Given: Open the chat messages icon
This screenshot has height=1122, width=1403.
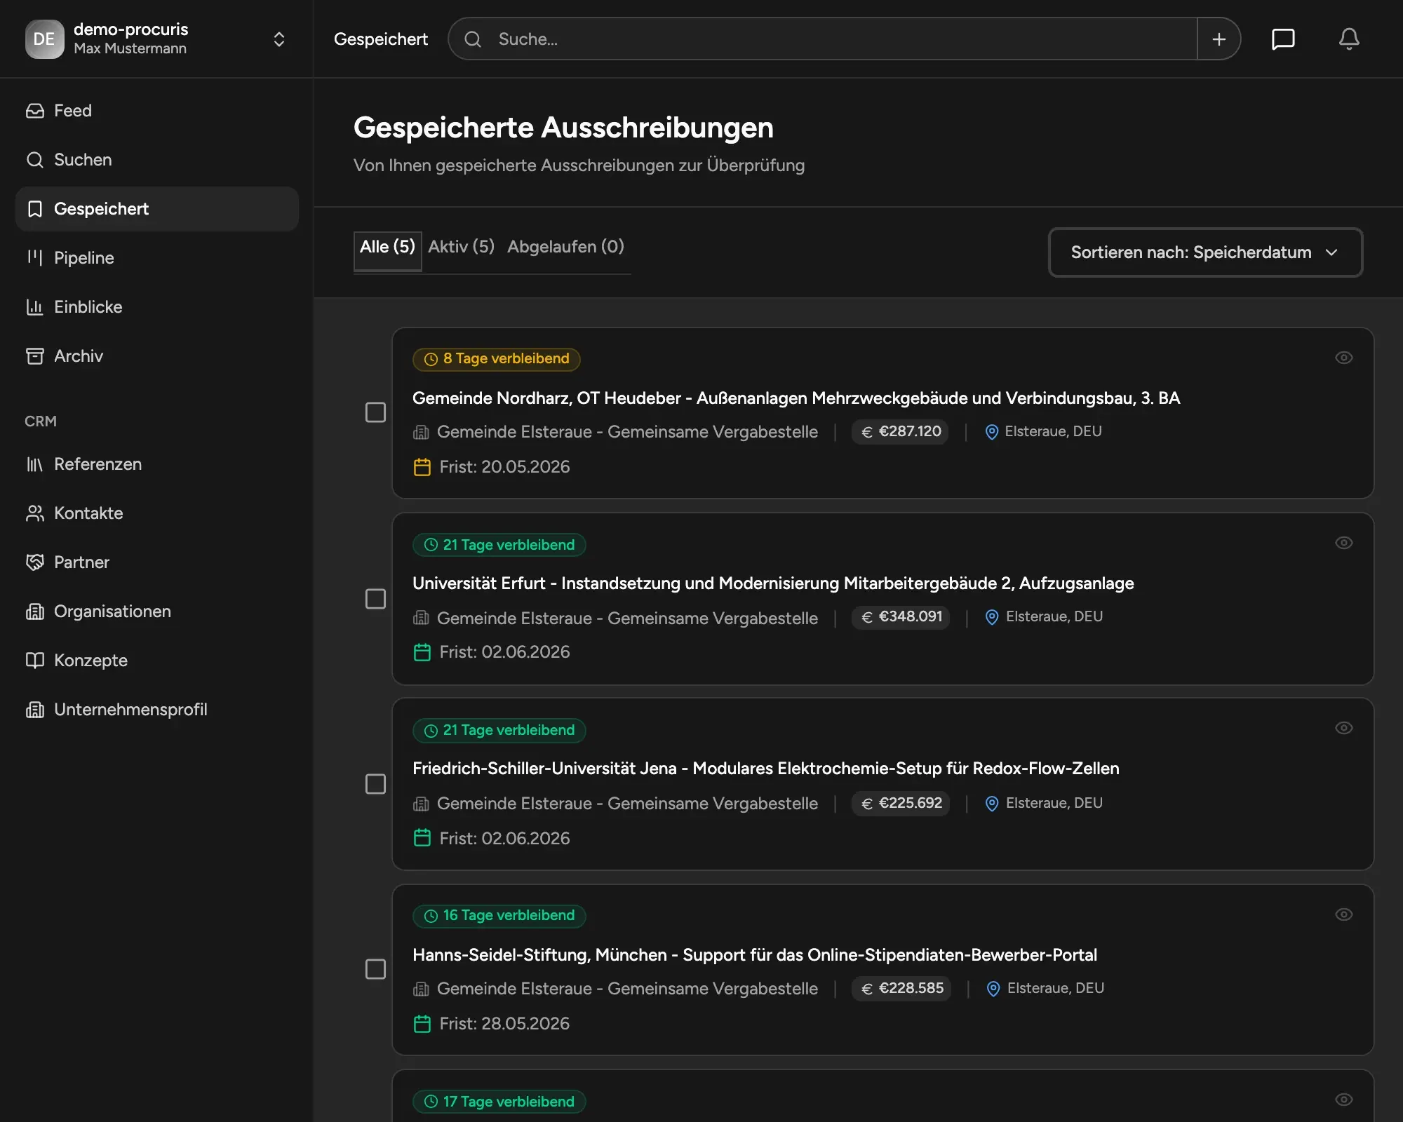Looking at the screenshot, I should point(1283,39).
